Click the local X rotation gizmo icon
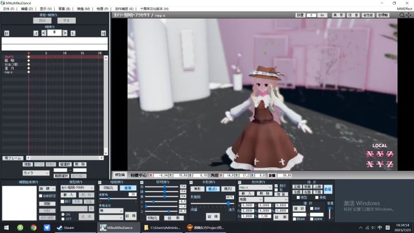The width and height of the screenshot is (414, 233). pyautogui.click(x=370, y=154)
